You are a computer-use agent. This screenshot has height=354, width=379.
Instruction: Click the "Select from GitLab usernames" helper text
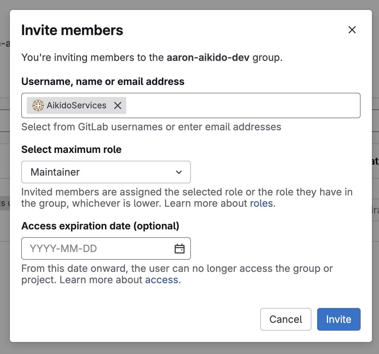point(151,127)
